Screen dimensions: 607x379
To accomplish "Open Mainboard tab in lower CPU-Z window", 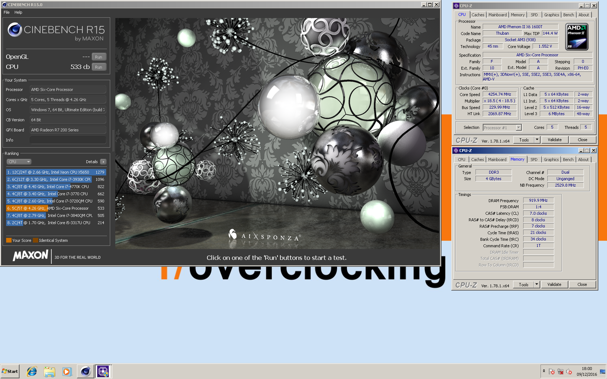I will (x=497, y=160).
